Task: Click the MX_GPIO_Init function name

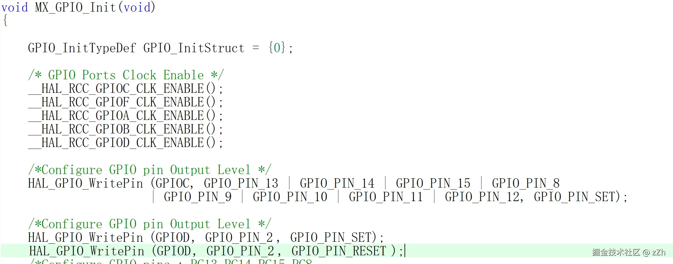Action: point(75,7)
